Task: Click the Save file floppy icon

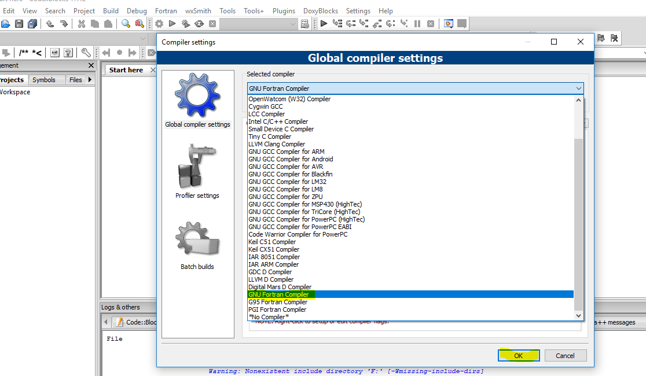Action: pos(19,24)
